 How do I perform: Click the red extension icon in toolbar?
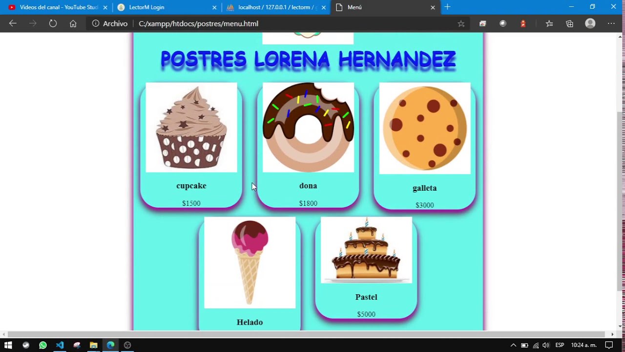[x=523, y=23]
